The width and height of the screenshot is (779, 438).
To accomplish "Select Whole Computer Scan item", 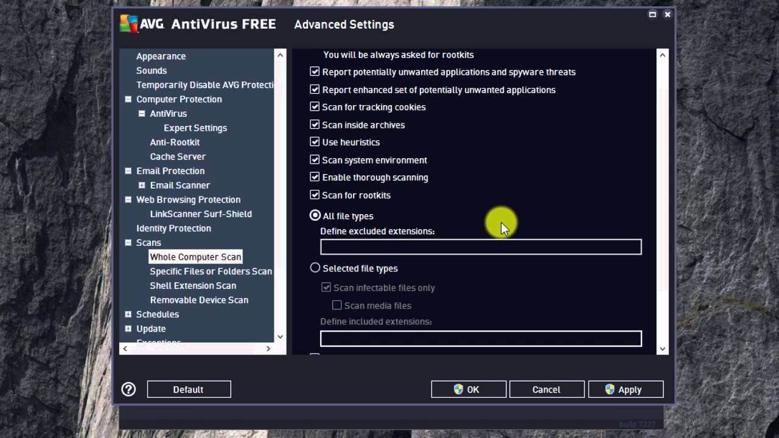I will click(195, 257).
